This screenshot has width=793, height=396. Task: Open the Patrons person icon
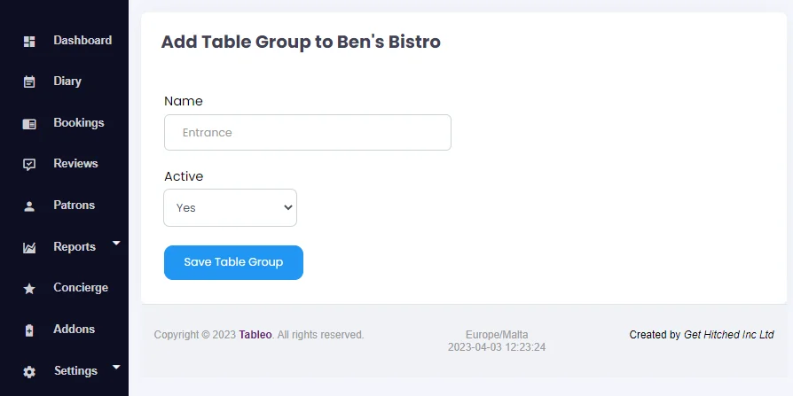[29, 206]
